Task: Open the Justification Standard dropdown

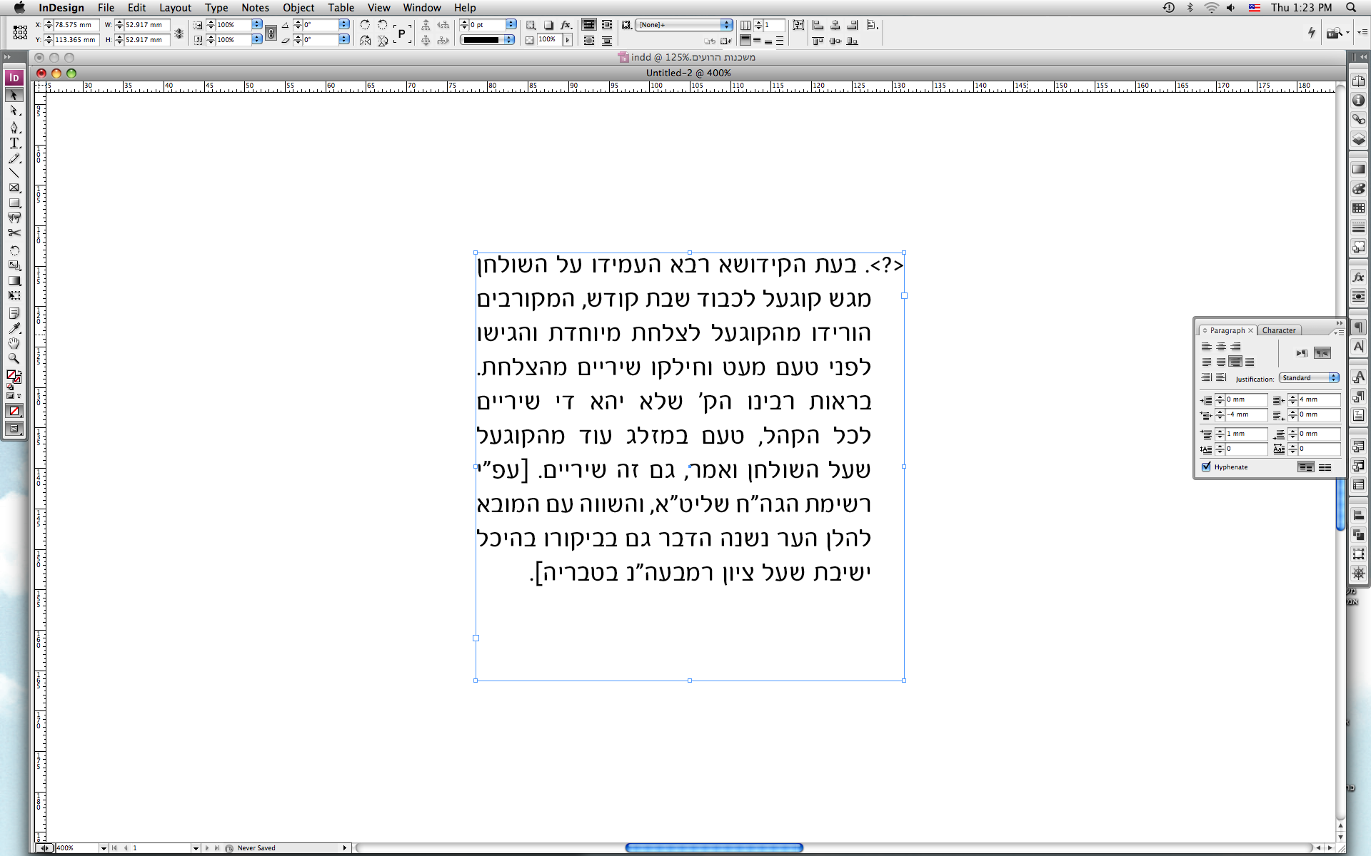Action: [x=1310, y=378]
